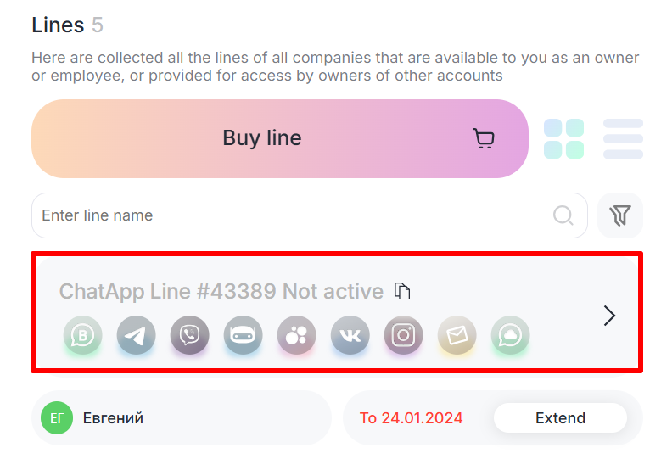This screenshot has height=470, width=661.
Task: Click the Telegram messenger icon
Action: click(137, 335)
